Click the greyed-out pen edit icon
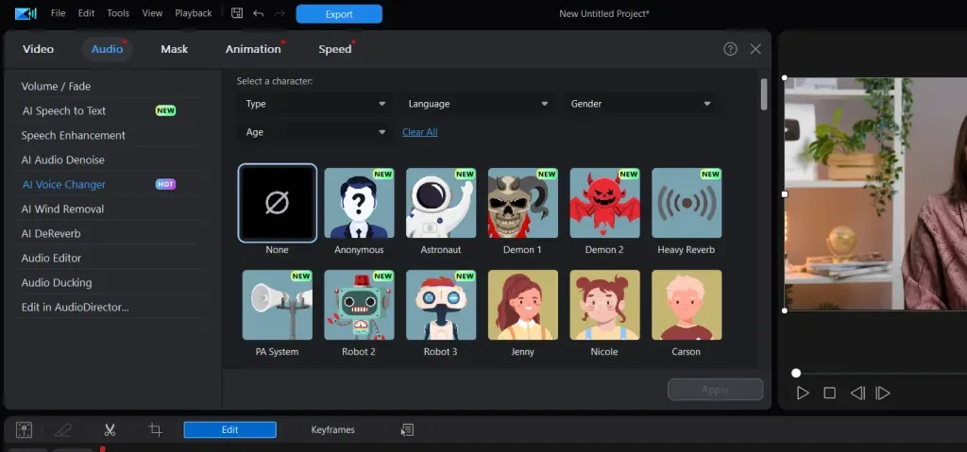967x452 pixels. tap(63, 429)
